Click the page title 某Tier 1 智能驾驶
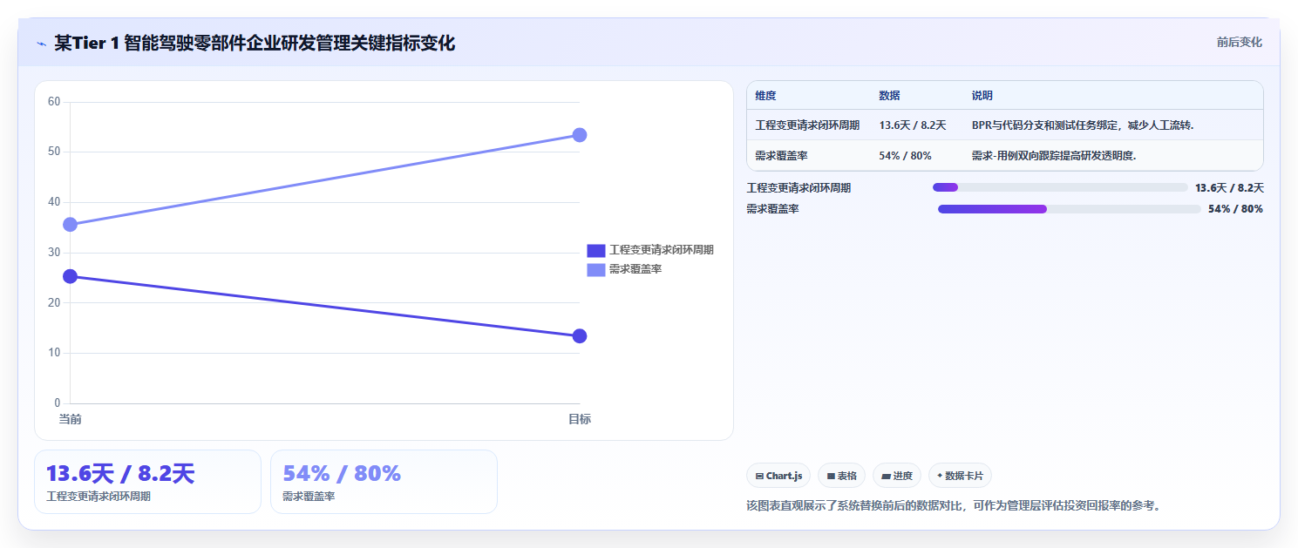 click(x=255, y=43)
